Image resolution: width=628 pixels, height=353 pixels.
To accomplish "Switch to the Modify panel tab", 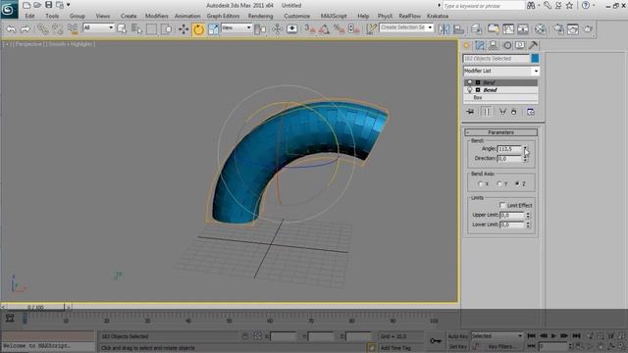I will pyautogui.click(x=480, y=45).
